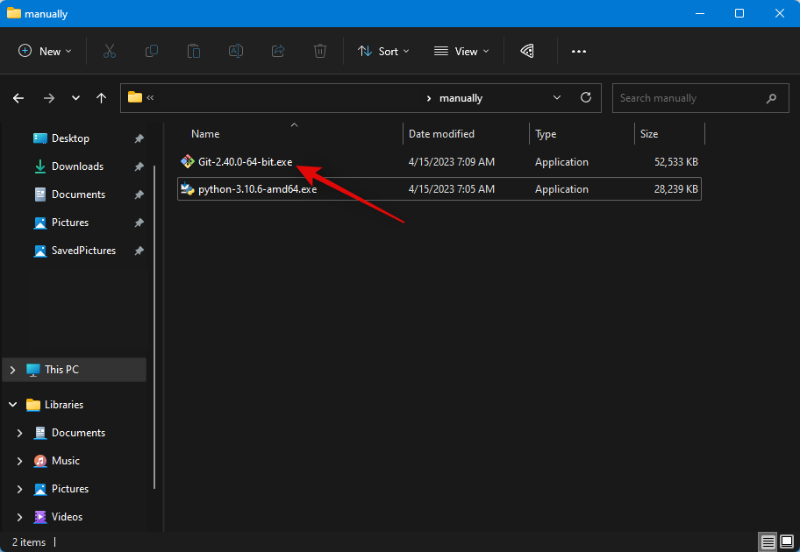Click the Paste clipboard icon

[194, 52]
